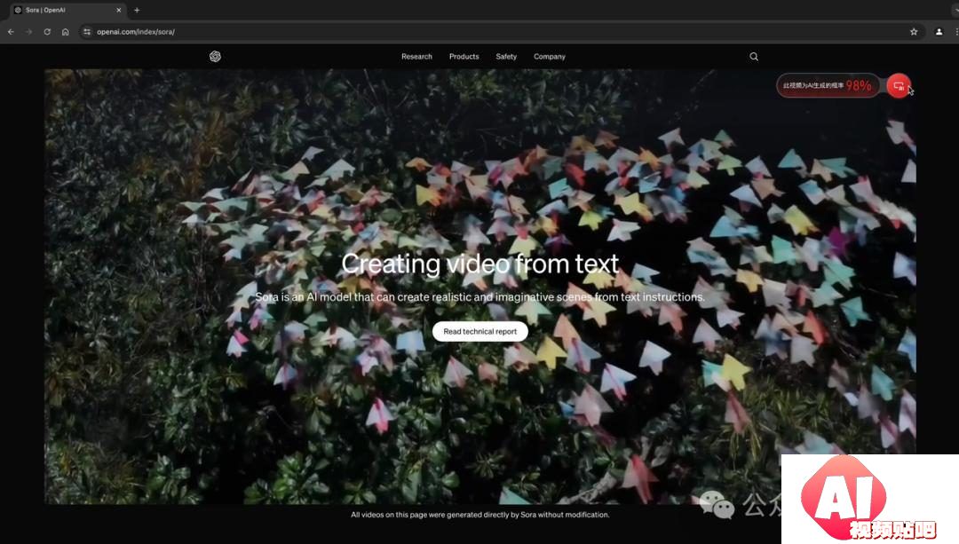The image size is (959, 544).
Task: Click the "Creating video from text" headline
Action: click(x=480, y=264)
